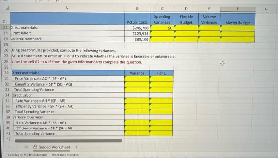Select column F header
Screen dimensions: 278x158
(x=238, y=9)
